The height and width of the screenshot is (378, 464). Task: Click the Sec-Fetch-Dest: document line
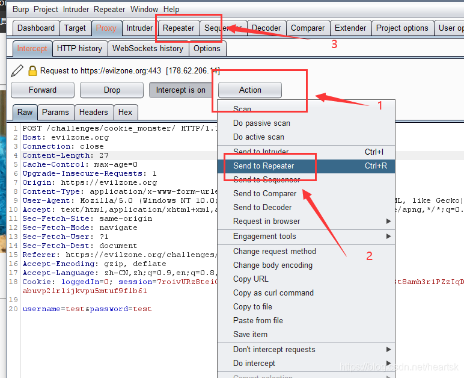tap(80, 246)
